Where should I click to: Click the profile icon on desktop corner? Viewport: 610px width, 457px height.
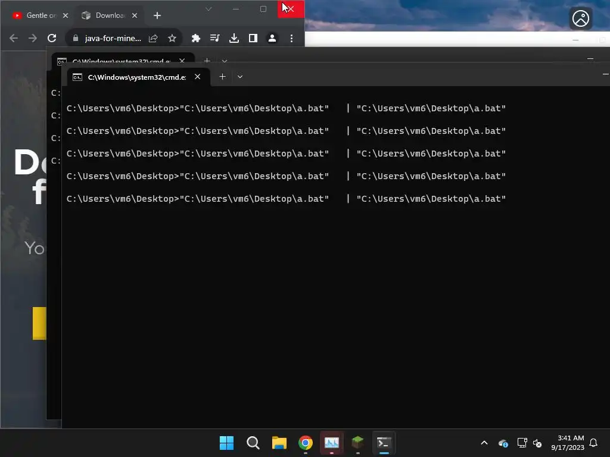pyautogui.click(x=581, y=18)
